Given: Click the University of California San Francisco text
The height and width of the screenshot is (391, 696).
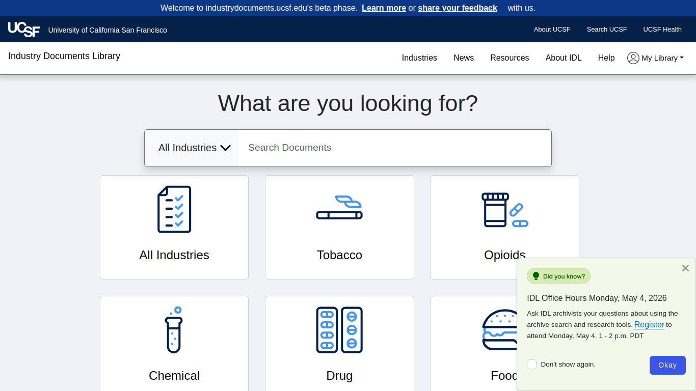Looking at the screenshot, I should (108, 30).
